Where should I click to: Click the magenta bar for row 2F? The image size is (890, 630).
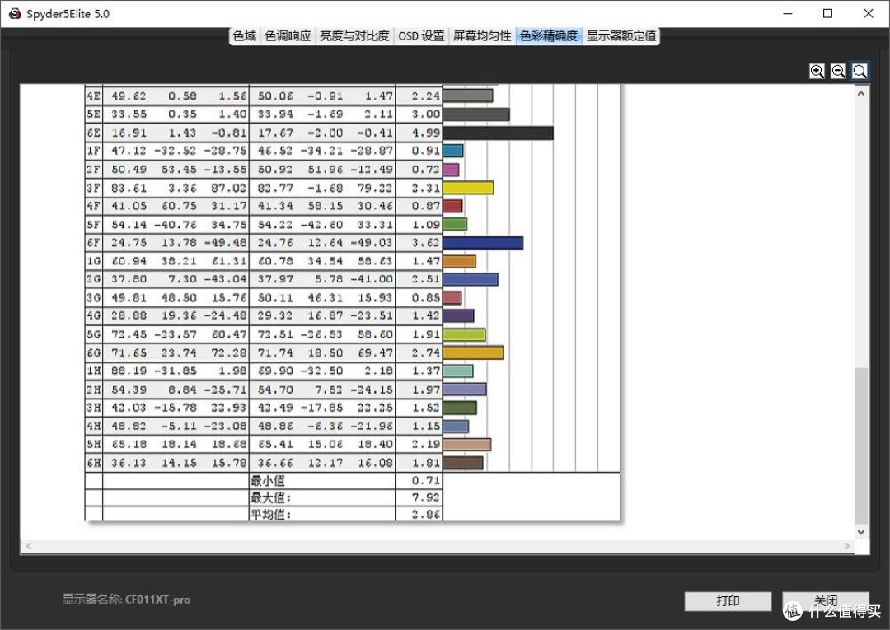pyautogui.click(x=451, y=170)
